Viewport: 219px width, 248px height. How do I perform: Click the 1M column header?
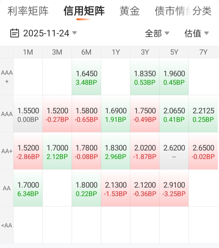point(28,52)
